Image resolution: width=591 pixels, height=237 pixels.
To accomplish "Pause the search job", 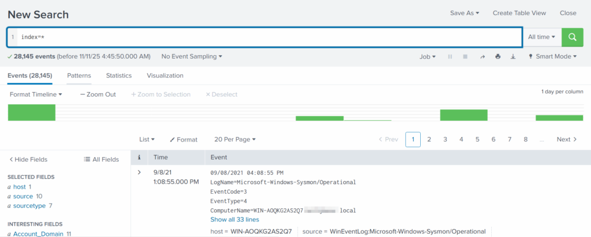I will point(450,57).
